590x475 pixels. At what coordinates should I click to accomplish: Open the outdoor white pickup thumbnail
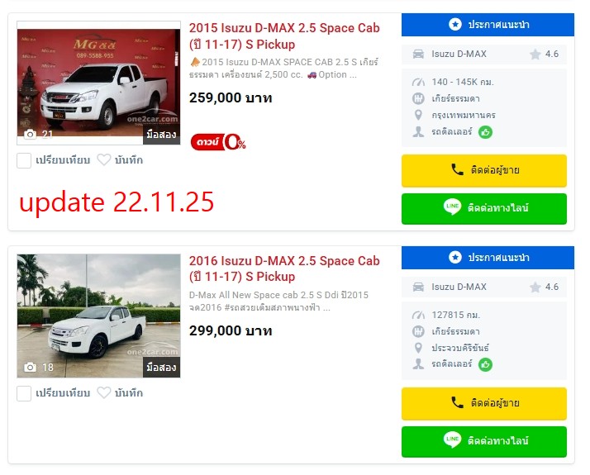(x=98, y=316)
